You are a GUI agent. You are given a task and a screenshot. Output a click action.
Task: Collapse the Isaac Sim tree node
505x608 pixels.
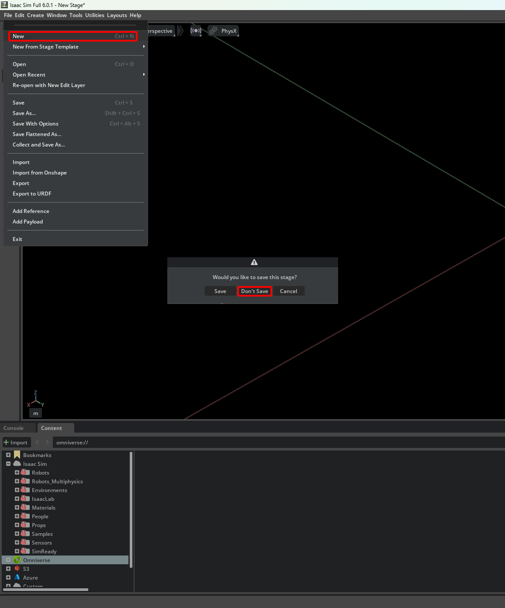(x=8, y=464)
